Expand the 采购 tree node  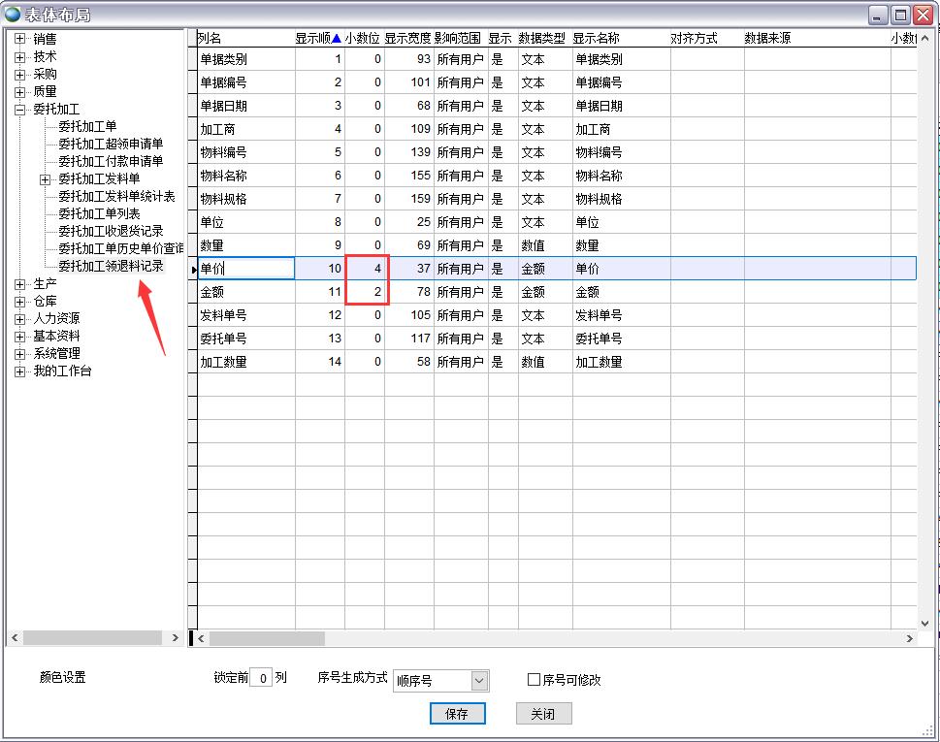pos(19,74)
